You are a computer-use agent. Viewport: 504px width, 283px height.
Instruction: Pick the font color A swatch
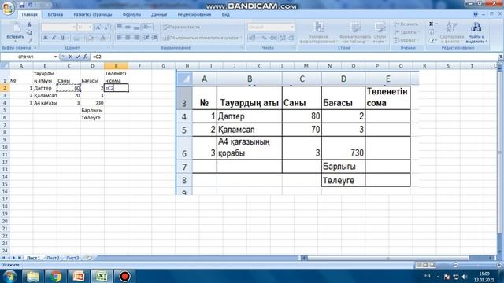point(103,38)
